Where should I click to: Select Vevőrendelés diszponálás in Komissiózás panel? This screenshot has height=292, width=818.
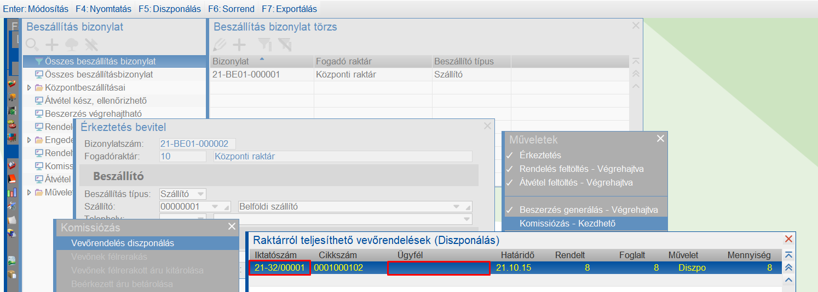coord(147,243)
